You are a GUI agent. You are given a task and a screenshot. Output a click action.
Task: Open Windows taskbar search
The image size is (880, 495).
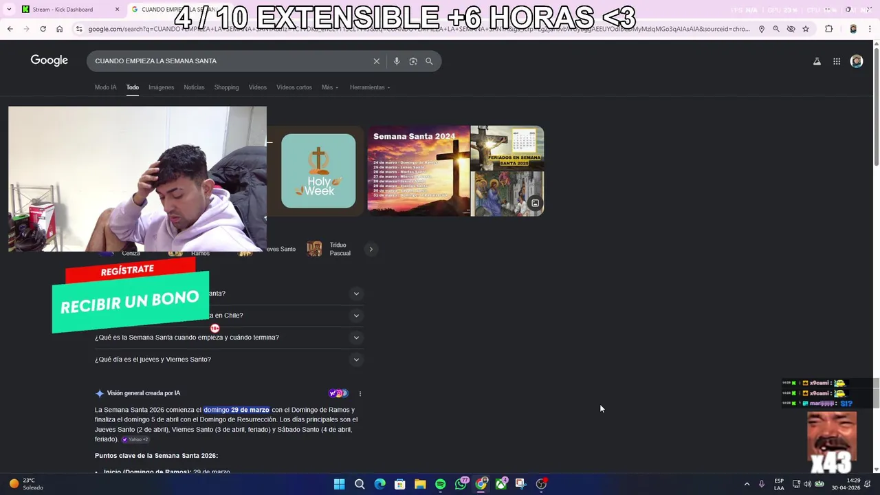coord(360,484)
